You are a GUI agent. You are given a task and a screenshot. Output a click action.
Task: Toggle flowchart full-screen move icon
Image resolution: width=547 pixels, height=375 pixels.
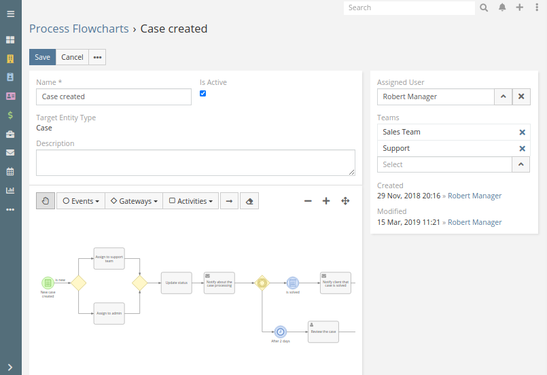coord(345,201)
